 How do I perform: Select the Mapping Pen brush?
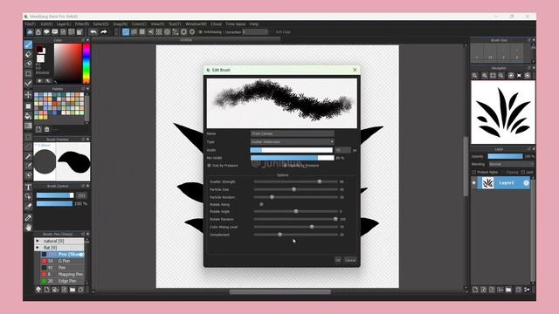click(x=62, y=275)
